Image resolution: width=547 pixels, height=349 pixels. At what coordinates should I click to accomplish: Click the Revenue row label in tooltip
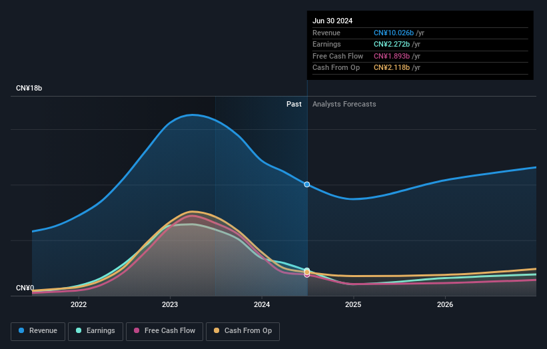[326, 33]
